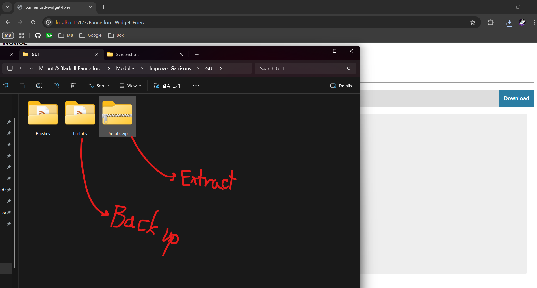537x288 pixels.
Task: Click the Delete trash icon in Explorer toolbar
Action: pyautogui.click(x=73, y=86)
